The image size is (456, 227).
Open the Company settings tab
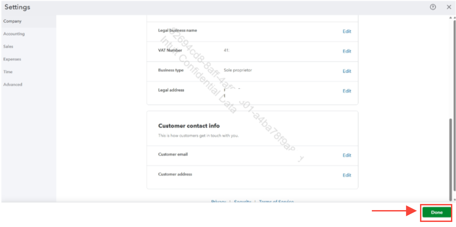[29, 21]
